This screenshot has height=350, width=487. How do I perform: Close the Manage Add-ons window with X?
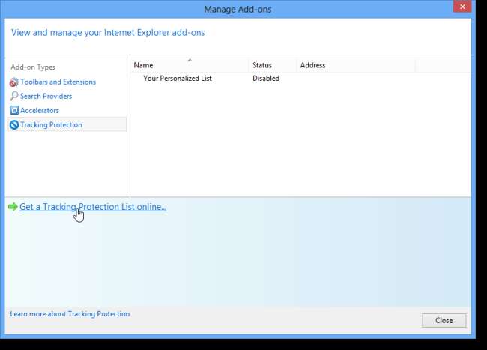point(462,7)
